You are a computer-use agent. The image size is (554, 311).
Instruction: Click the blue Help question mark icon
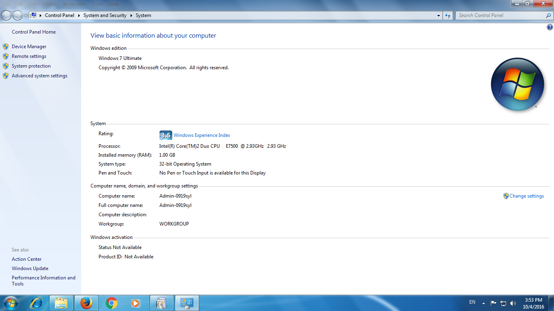point(550,28)
